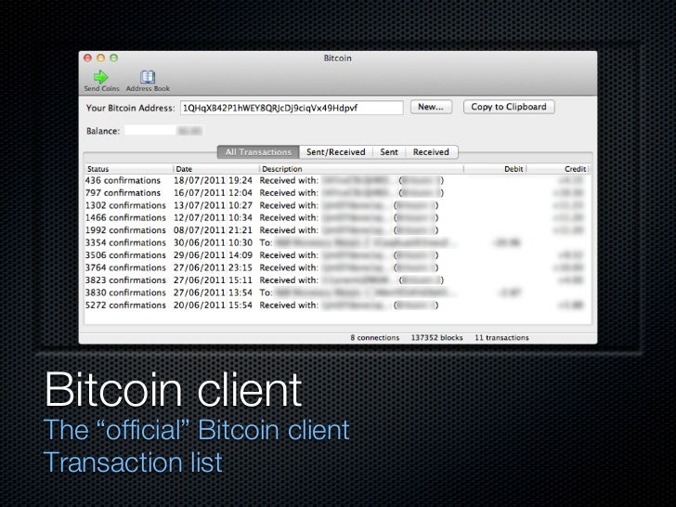This screenshot has width=676, height=507.
Task: Sort by the Credit column header
Action: pyautogui.click(x=557, y=169)
